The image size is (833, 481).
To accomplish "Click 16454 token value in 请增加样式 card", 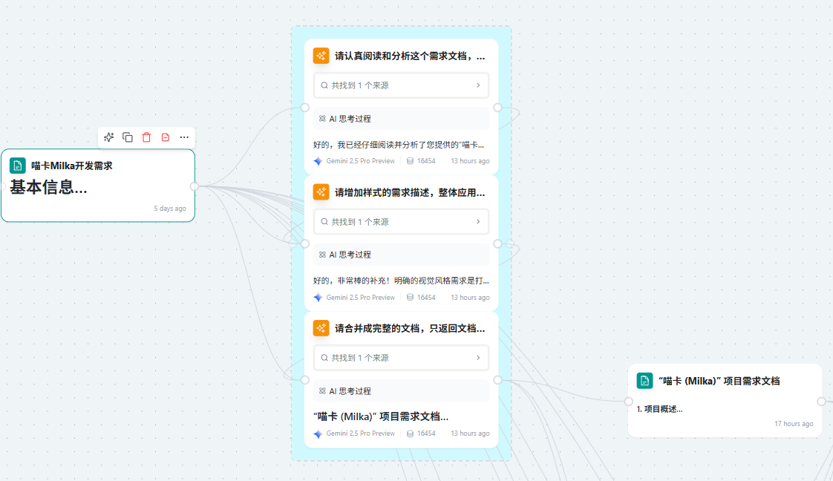I will (x=426, y=298).
